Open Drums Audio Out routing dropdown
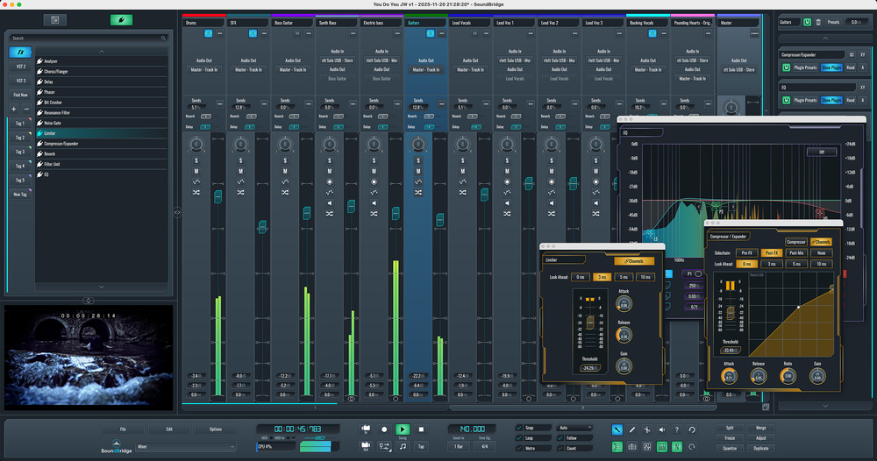 coord(205,69)
